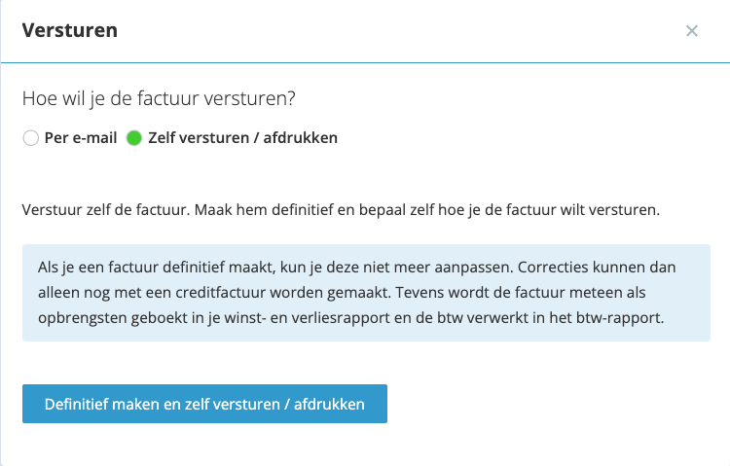Screen dimensions: 730x466
Task: Click the 'Hoe wil je de factuur versturen?' heading
Action: [x=159, y=98]
